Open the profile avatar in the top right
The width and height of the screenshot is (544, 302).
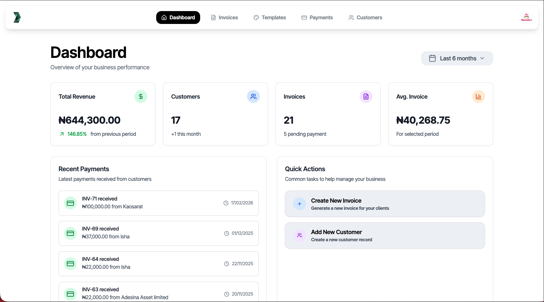tap(526, 18)
